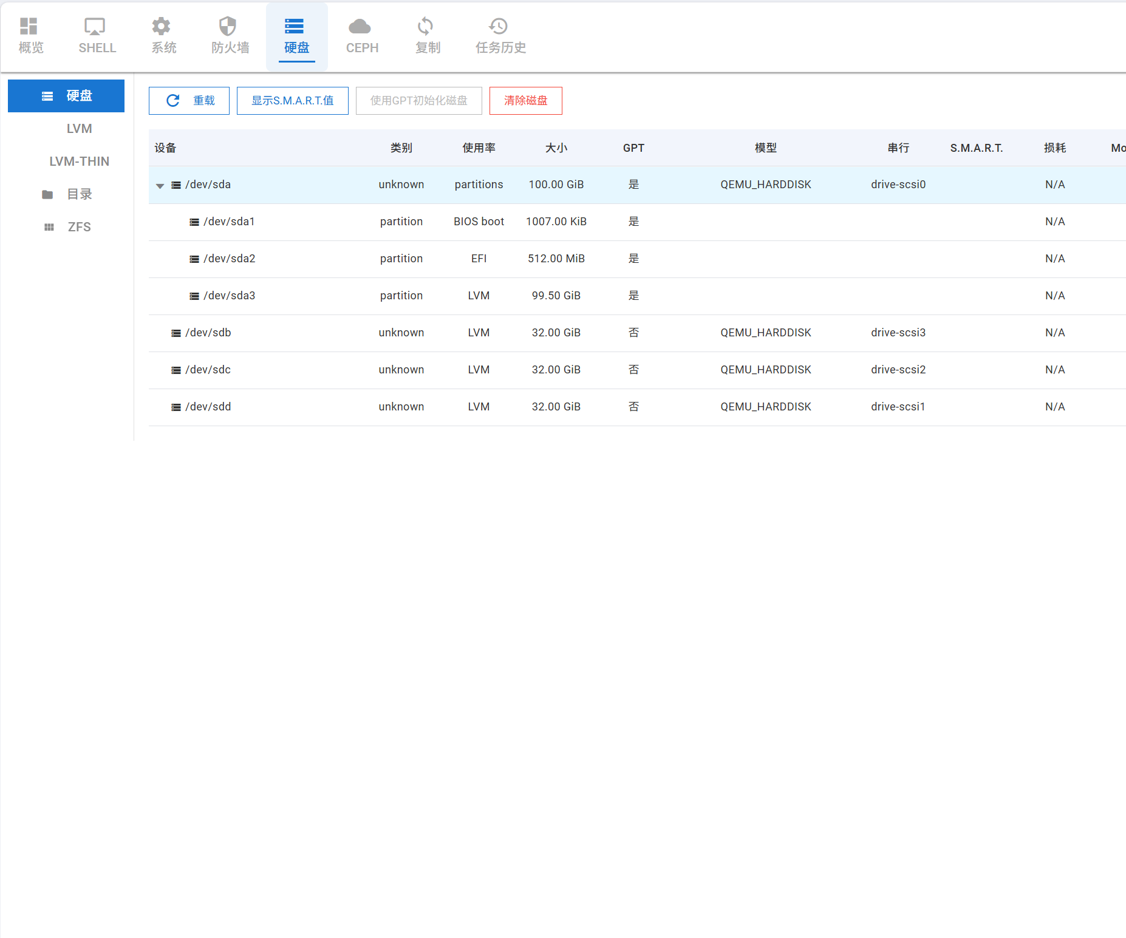Viewport: 1126px width, 938px height.
Task: Switch to the CEPH tab label
Action: coord(362,47)
